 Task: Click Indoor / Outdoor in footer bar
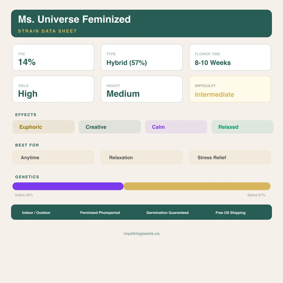point(36,213)
